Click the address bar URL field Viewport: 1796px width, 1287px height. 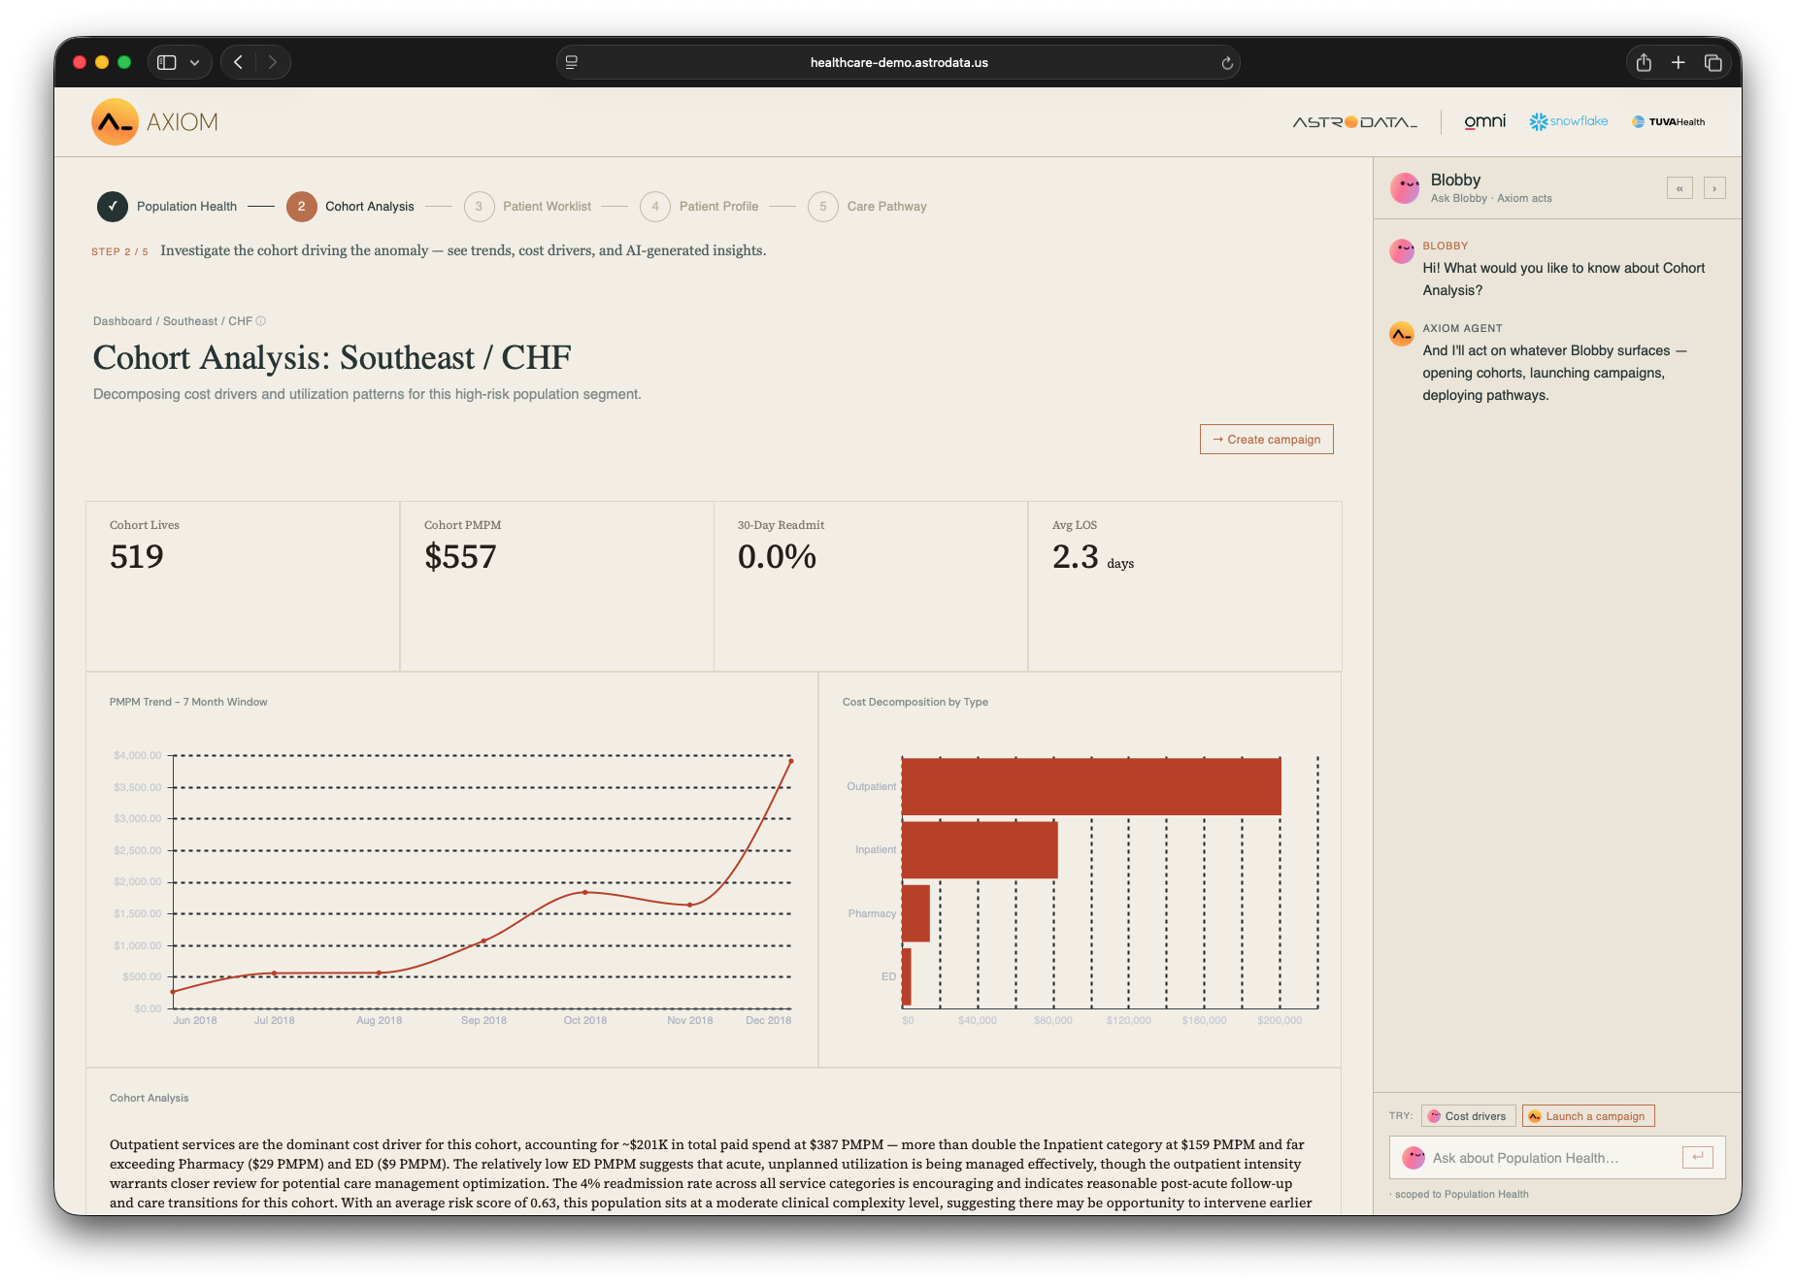(x=898, y=62)
